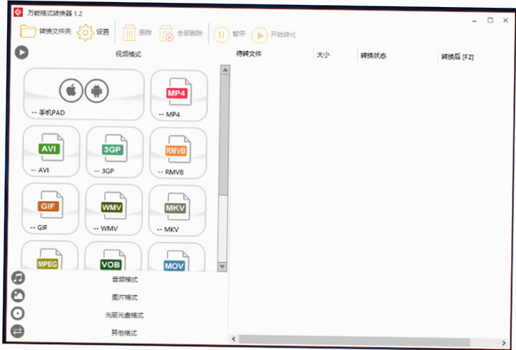The width and height of the screenshot is (516, 350).
Task: Click 全部删除 delete-all button
Action: [181, 33]
